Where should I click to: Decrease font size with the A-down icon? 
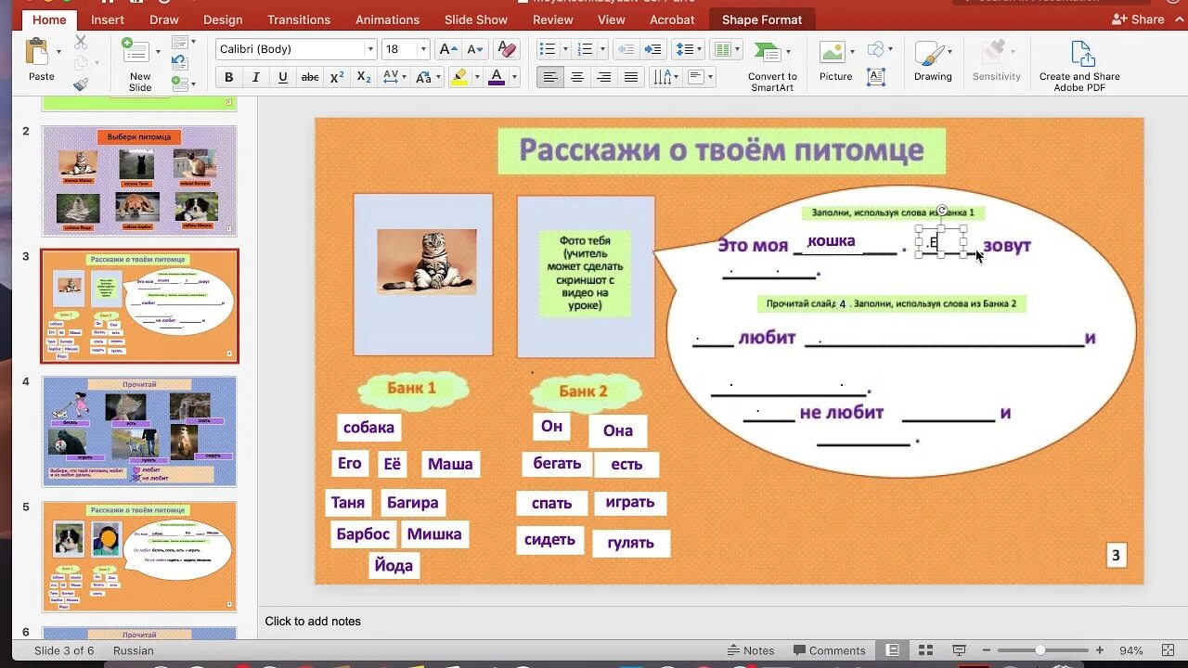(474, 49)
